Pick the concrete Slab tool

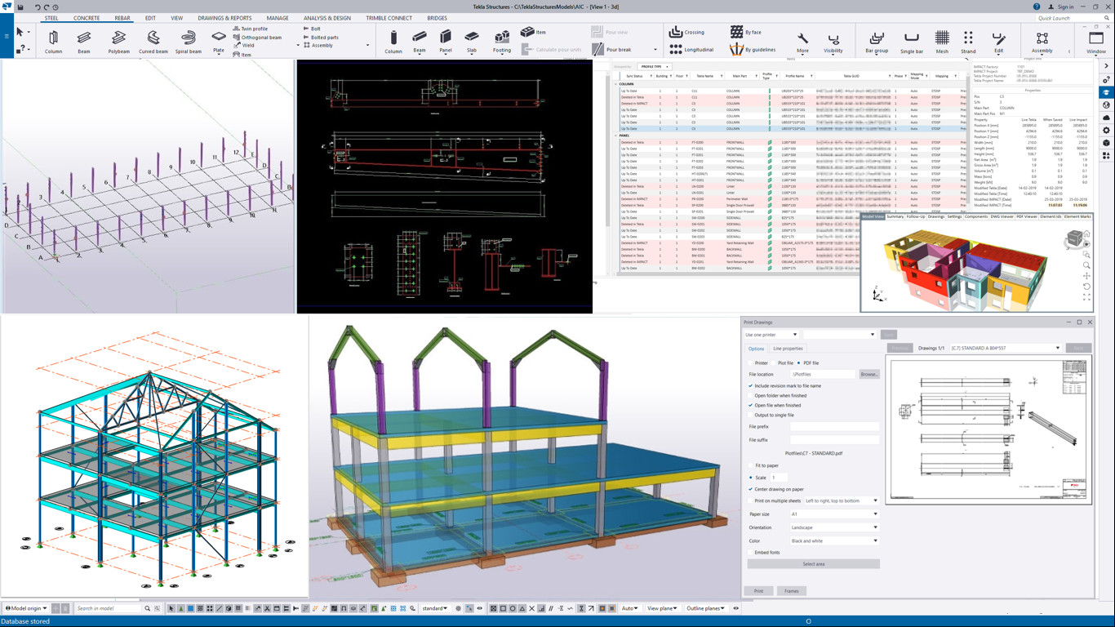point(472,41)
